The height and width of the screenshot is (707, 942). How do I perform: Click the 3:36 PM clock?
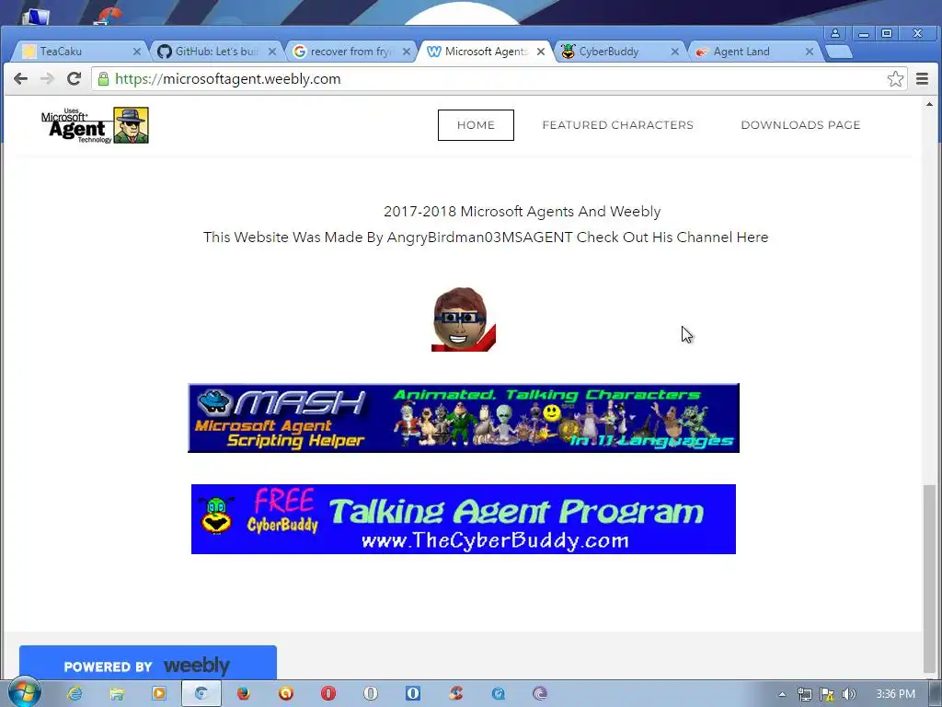(895, 694)
